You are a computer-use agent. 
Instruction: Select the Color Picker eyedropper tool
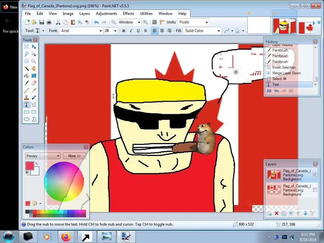pos(34,90)
